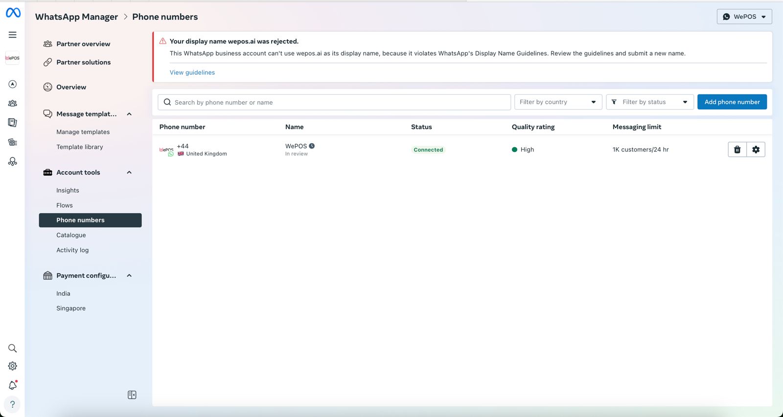Image resolution: width=783 pixels, height=417 pixels.
Task: Open the Filter by country dropdown
Action: pos(558,102)
